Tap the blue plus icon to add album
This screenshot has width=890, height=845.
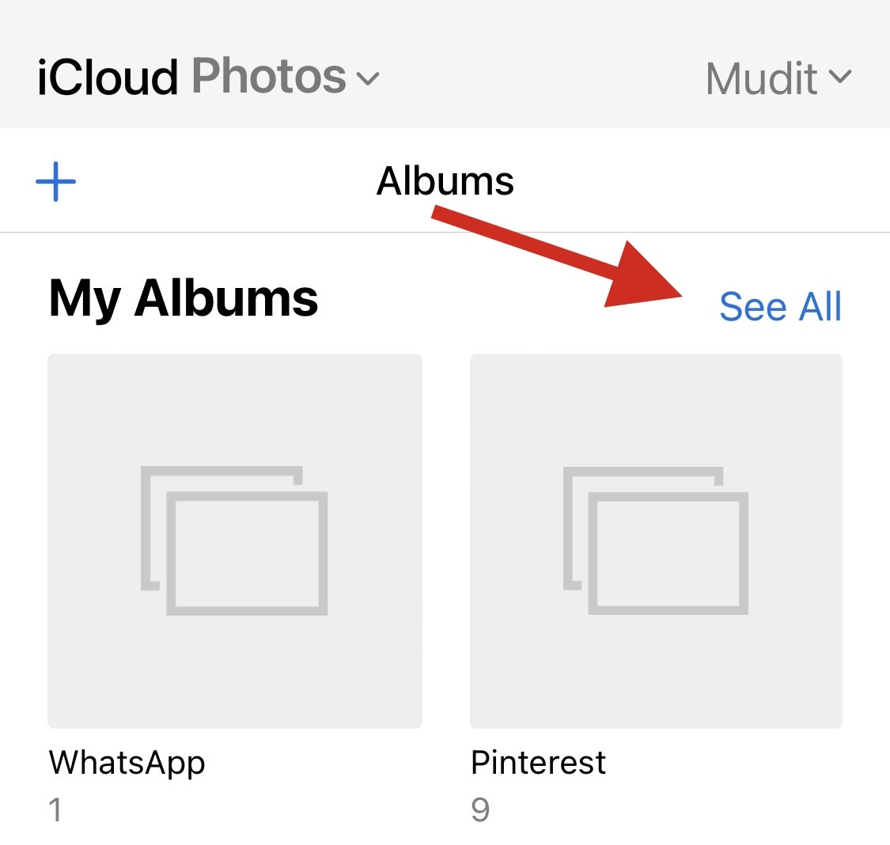pos(56,180)
